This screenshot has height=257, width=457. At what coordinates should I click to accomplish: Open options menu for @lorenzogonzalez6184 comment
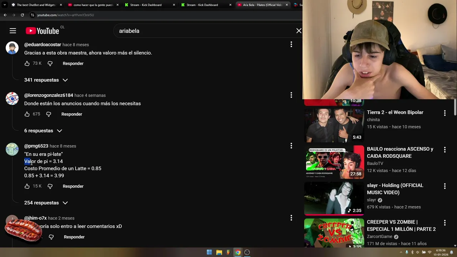[x=291, y=95]
